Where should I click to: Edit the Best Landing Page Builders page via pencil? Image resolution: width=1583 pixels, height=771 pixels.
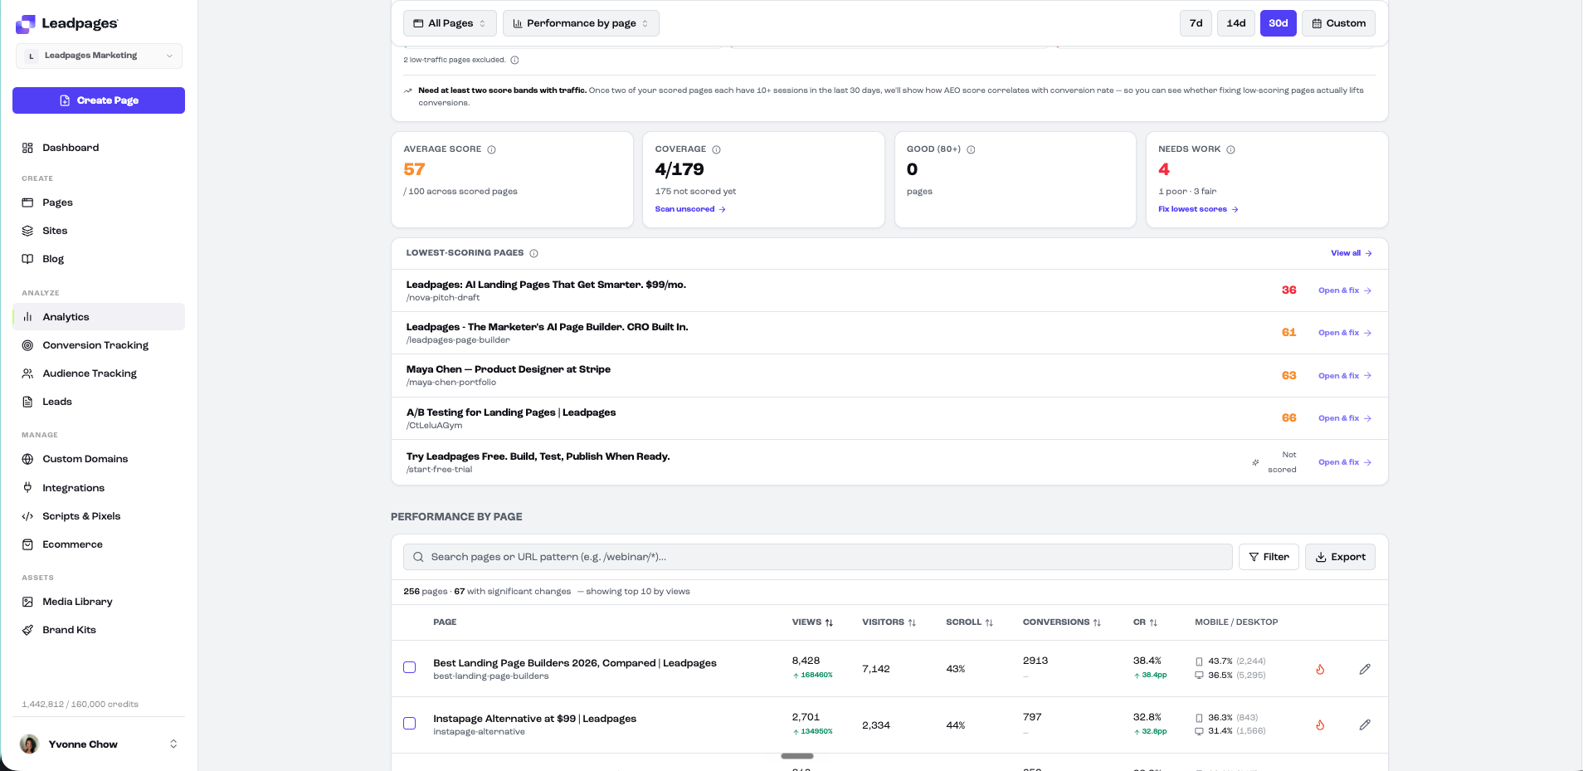1365,669
